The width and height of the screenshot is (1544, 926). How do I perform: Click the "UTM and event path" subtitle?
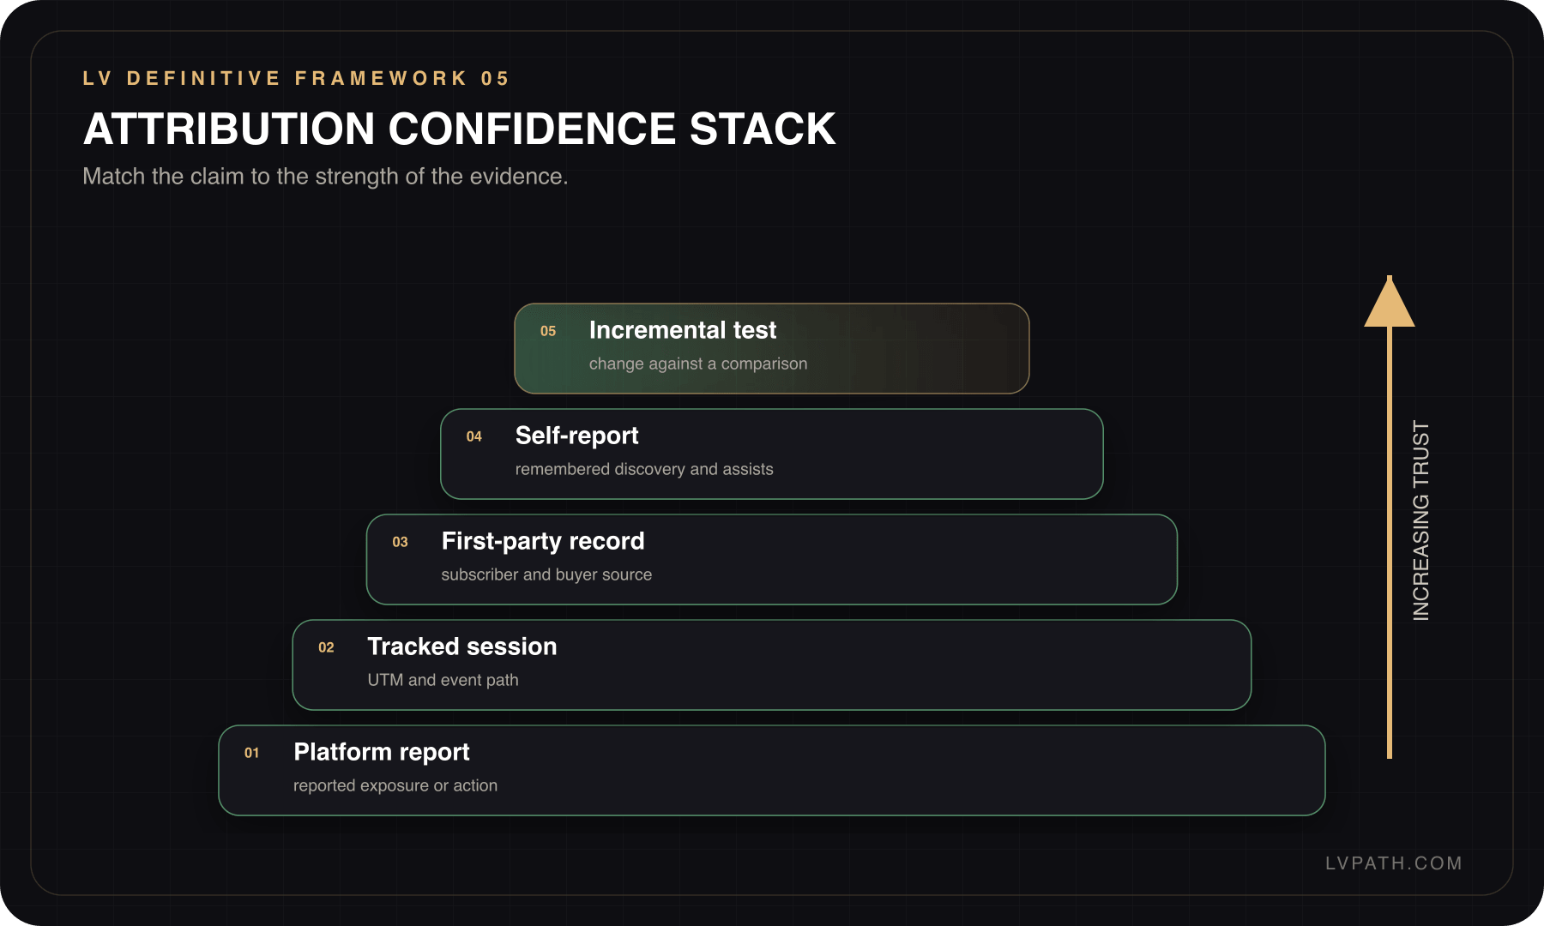pyautogui.click(x=443, y=680)
